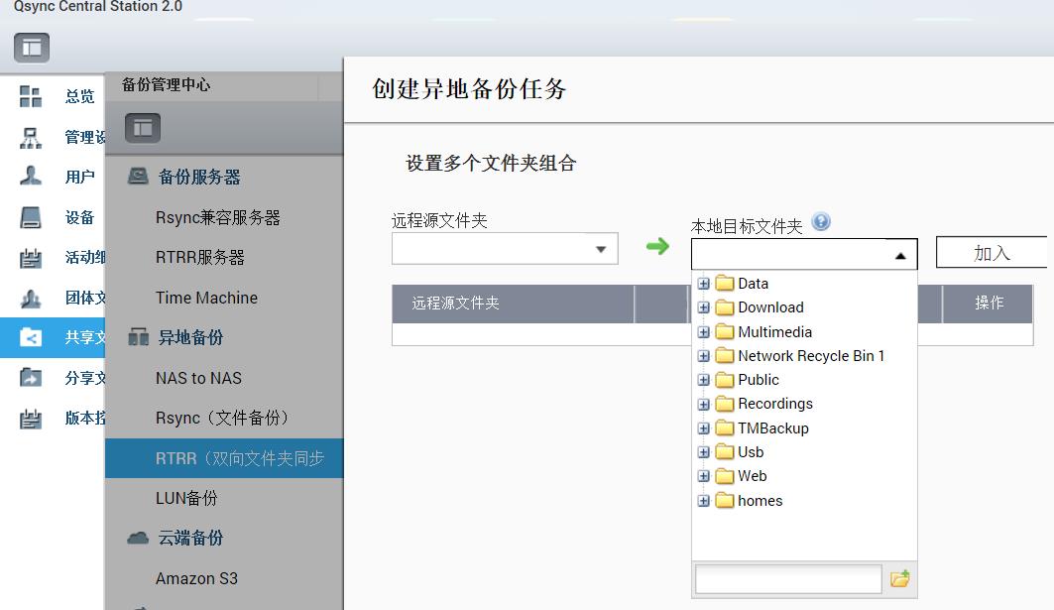Viewport: 1054px width, 610px height.
Task: Collapse the local destination folder dropdown
Action: click(x=899, y=255)
